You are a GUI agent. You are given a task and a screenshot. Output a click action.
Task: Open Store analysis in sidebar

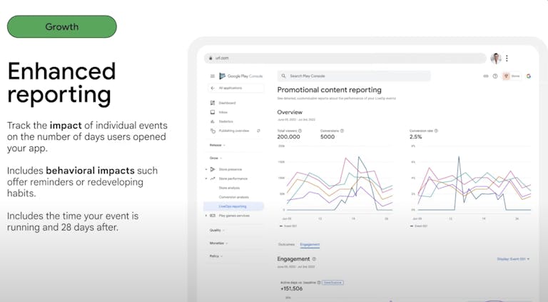[x=229, y=188]
